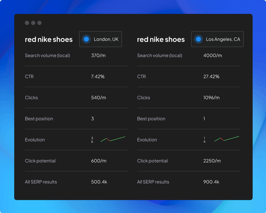Click clicks value 540/m

click(x=98, y=98)
